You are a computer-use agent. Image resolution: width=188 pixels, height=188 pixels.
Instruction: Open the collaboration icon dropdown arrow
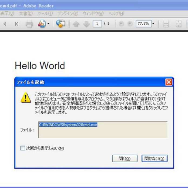(x=48, y=24)
